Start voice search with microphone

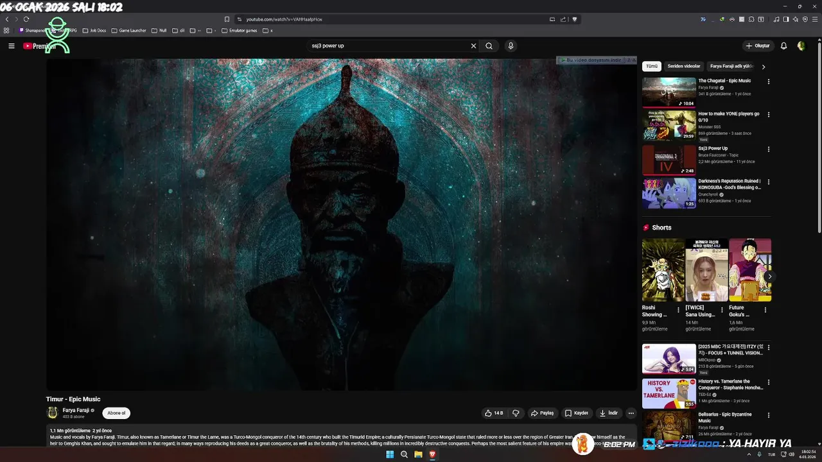(x=511, y=46)
